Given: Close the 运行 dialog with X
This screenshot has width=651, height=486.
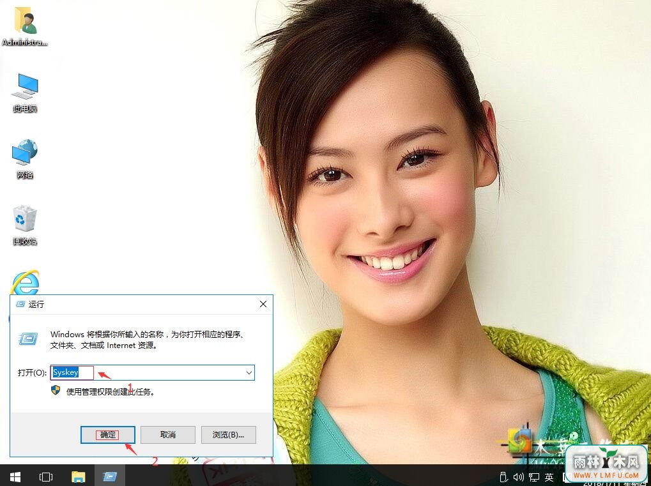Looking at the screenshot, I should (x=263, y=304).
